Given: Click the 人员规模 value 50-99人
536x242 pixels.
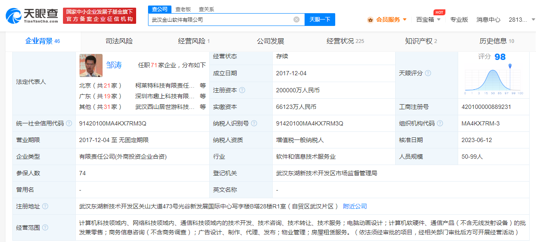Looking at the screenshot, I should 472,157.
